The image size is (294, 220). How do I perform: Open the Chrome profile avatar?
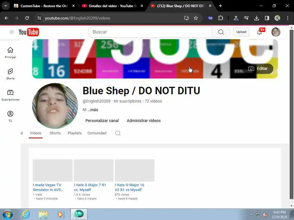click(277, 18)
